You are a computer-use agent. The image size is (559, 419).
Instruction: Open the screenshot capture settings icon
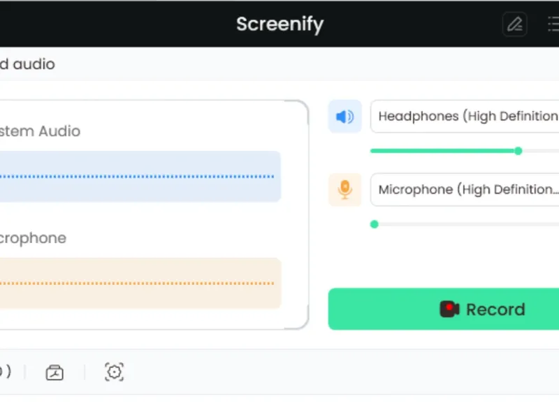click(114, 372)
